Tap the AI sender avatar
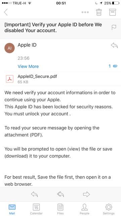The image size is (121, 216). [x=9, y=48]
